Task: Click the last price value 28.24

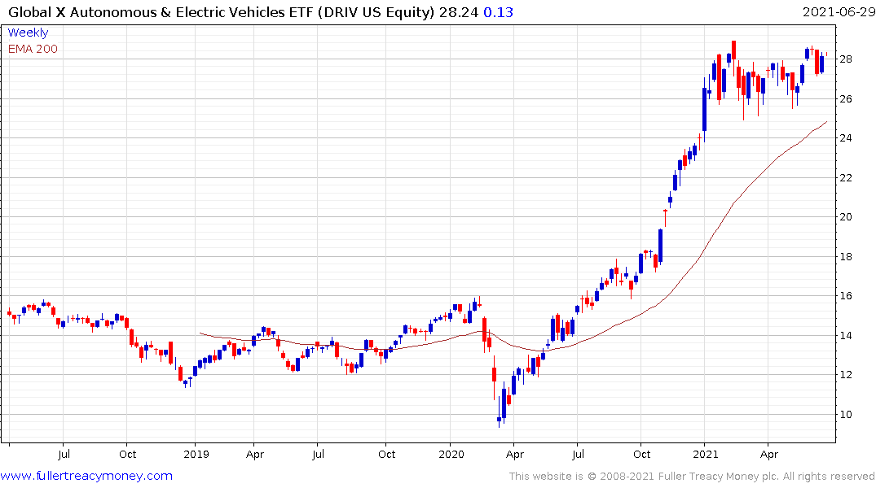Action: click(x=459, y=12)
